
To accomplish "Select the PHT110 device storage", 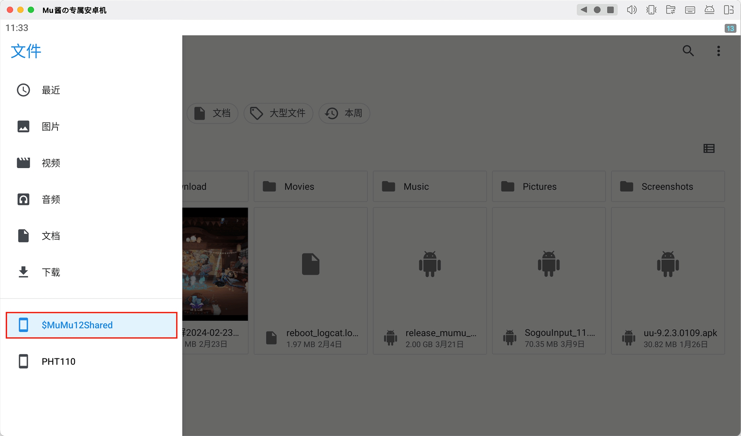I will click(x=91, y=361).
